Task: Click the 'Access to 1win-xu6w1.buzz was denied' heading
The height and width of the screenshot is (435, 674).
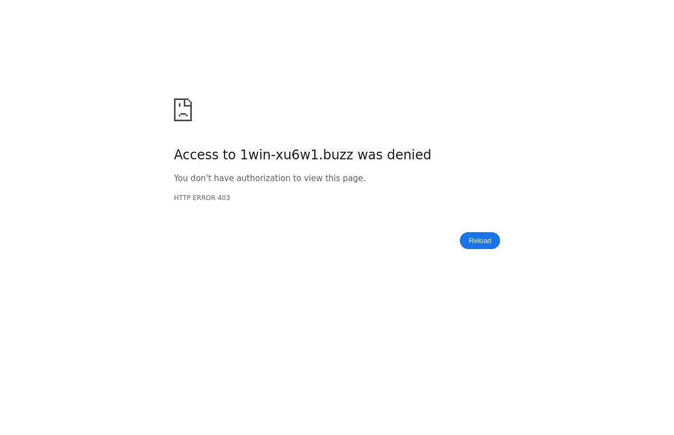Action: coord(302,155)
